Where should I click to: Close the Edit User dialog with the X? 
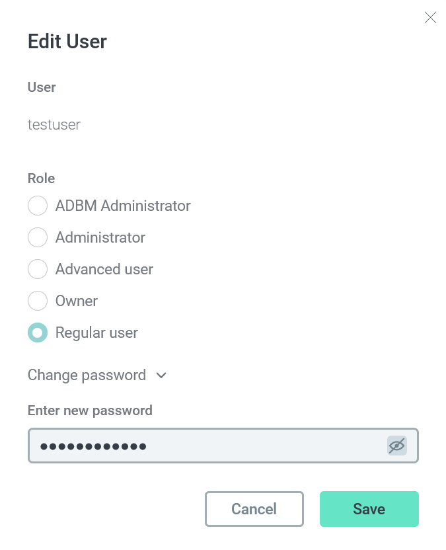coord(430,18)
